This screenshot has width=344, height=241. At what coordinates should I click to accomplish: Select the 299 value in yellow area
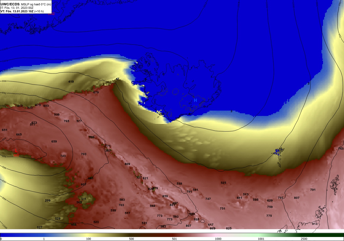click(48, 200)
